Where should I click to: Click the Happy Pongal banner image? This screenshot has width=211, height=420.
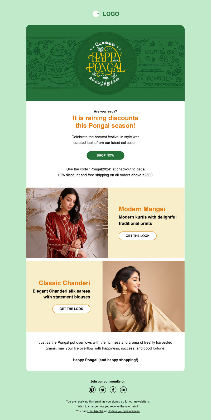click(105, 63)
